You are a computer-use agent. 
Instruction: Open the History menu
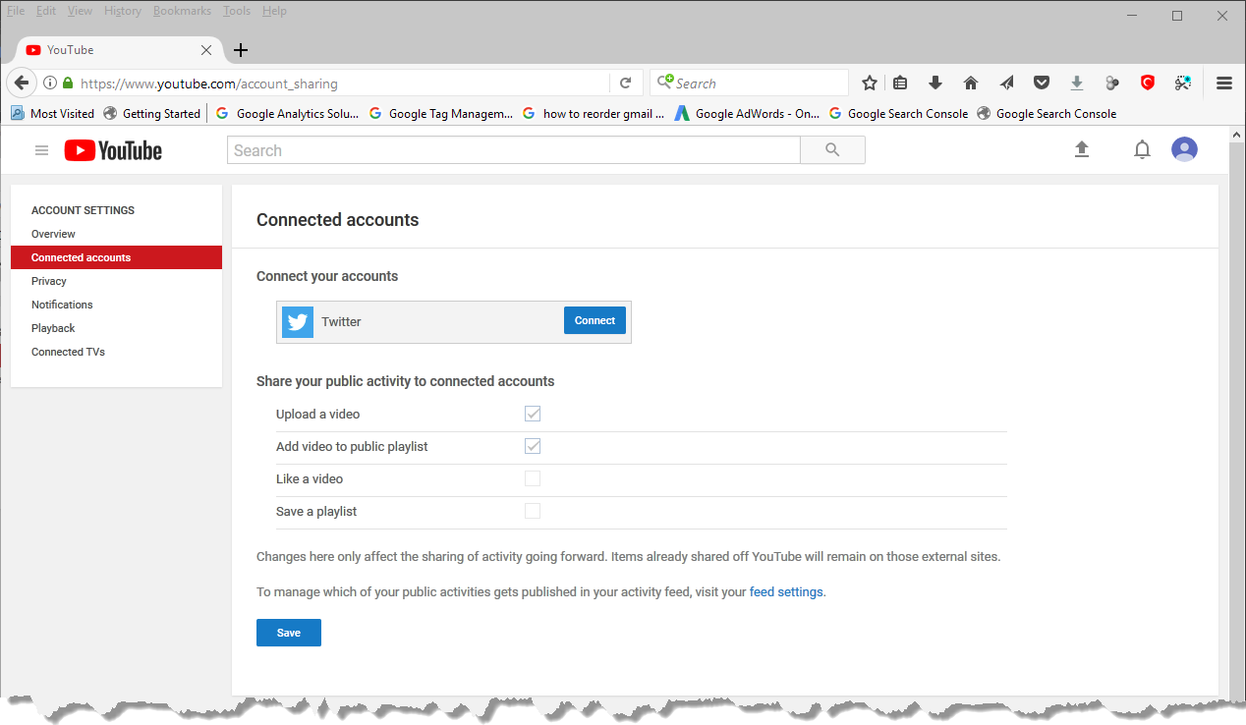(x=123, y=11)
